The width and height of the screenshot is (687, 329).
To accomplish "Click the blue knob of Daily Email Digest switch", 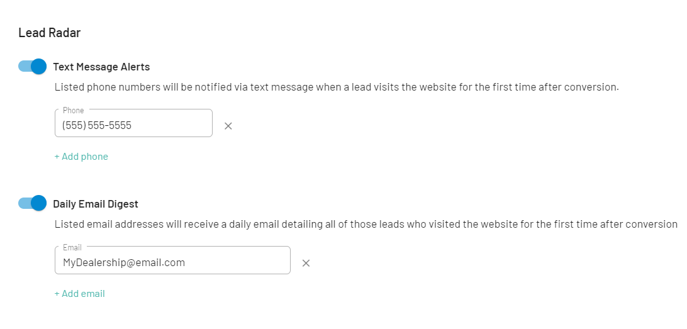I will pyautogui.click(x=38, y=203).
